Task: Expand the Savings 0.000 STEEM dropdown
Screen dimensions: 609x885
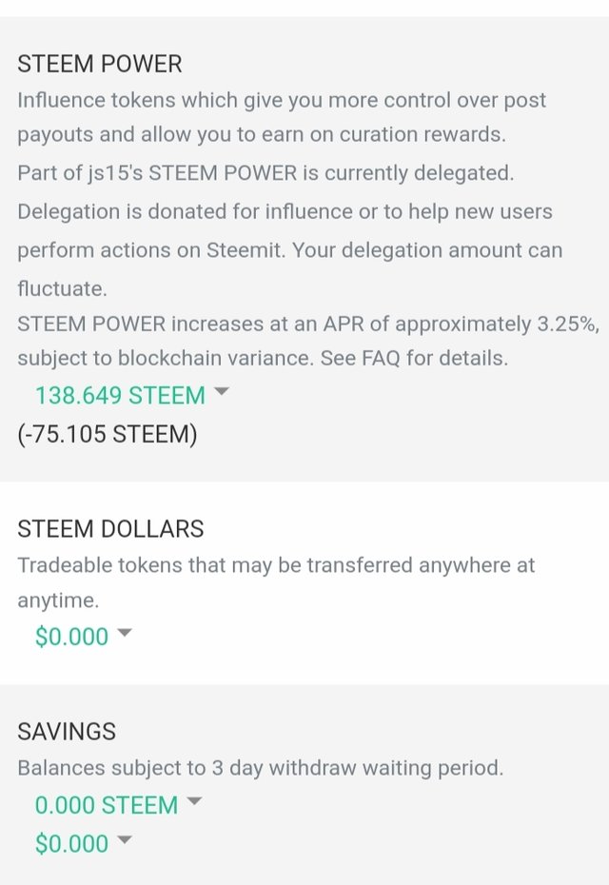Action: coord(107,805)
